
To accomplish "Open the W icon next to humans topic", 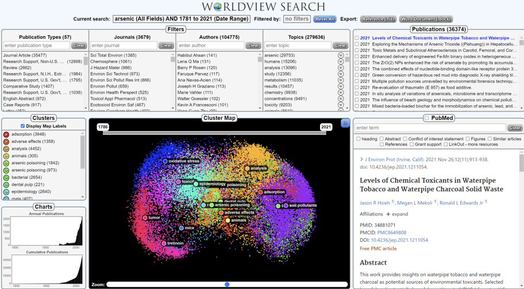I will pyautogui.click(x=341, y=62).
